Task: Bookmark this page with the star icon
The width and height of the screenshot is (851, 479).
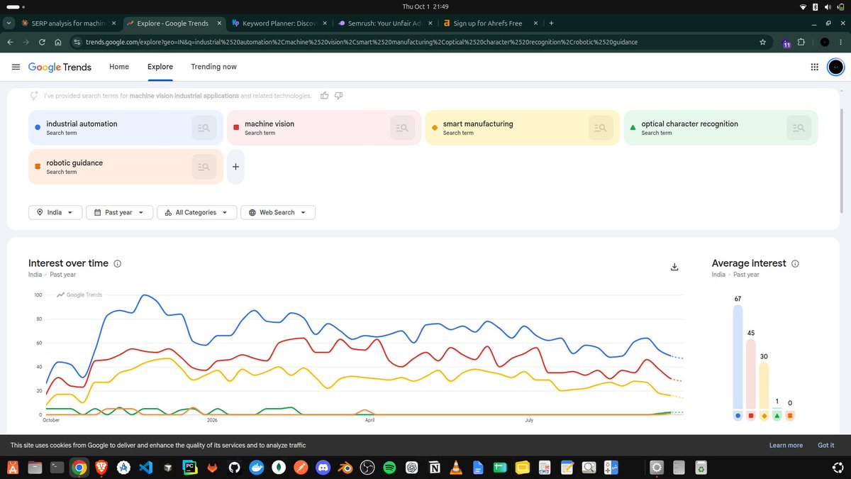Action: (763, 42)
